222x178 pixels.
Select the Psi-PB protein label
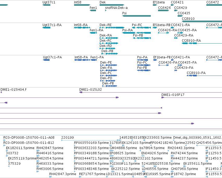(142, 68)
